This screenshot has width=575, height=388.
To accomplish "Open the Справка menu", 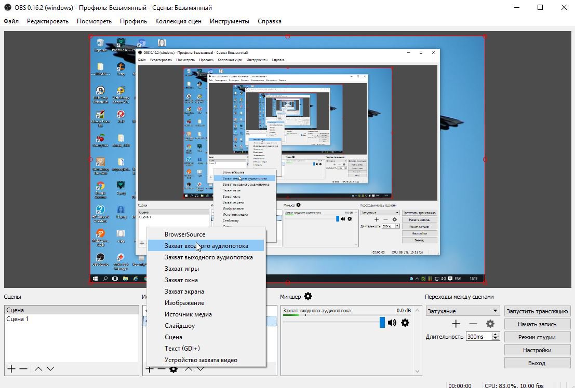I will (x=270, y=21).
